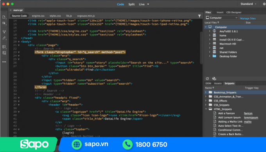Collapse code fold arrow at line 20
The image size is (266, 152).
pyautogui.click(x=19, y=42)
